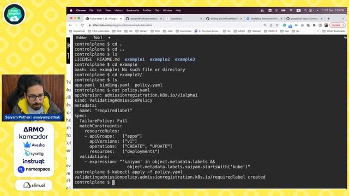Viewport: 349px width, 196px height.
Task: Open the View menu
Action: click(x=108, y=10)
